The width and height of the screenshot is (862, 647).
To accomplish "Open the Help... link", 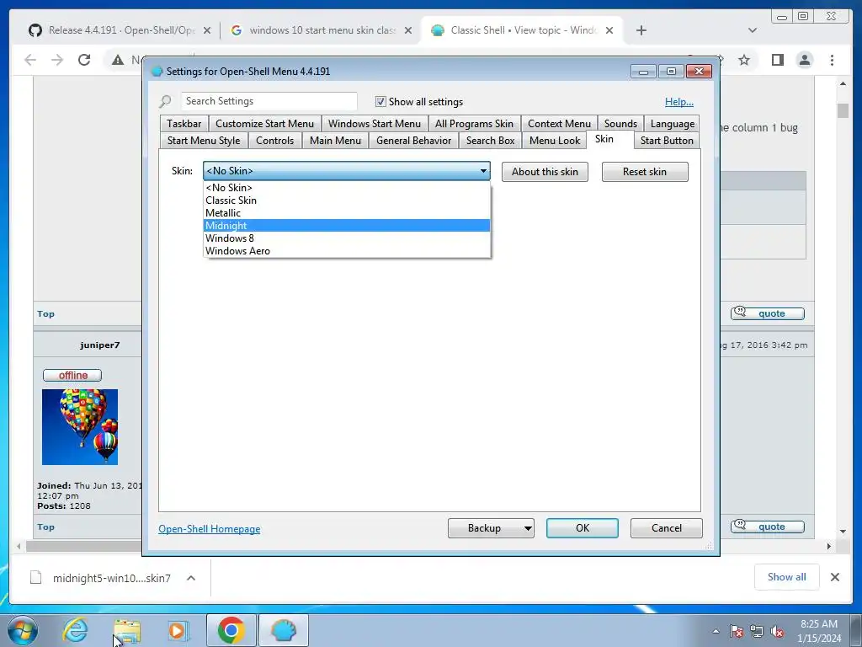I will tap(679, 102).
